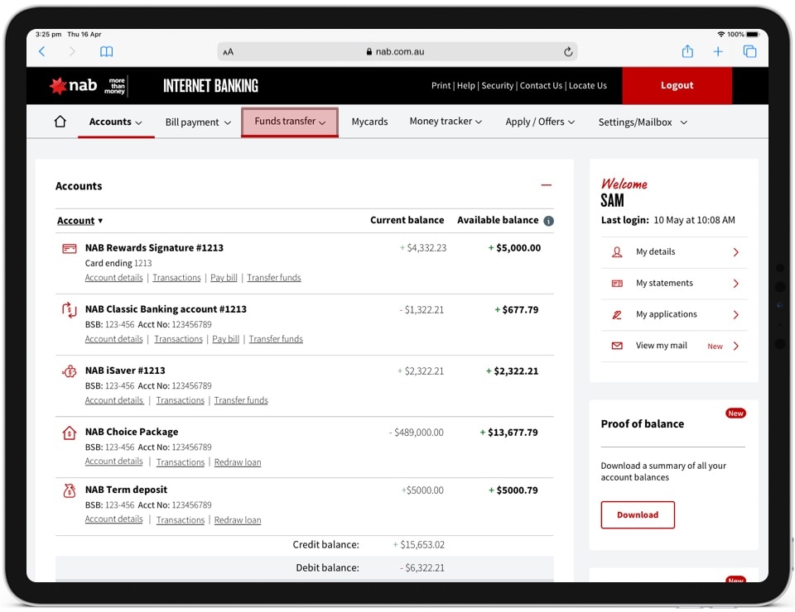Viewport: 795px width, 612px height.
Task: Click Pay bill under NAB Rewards Signature
Action: tap(224, 278)
